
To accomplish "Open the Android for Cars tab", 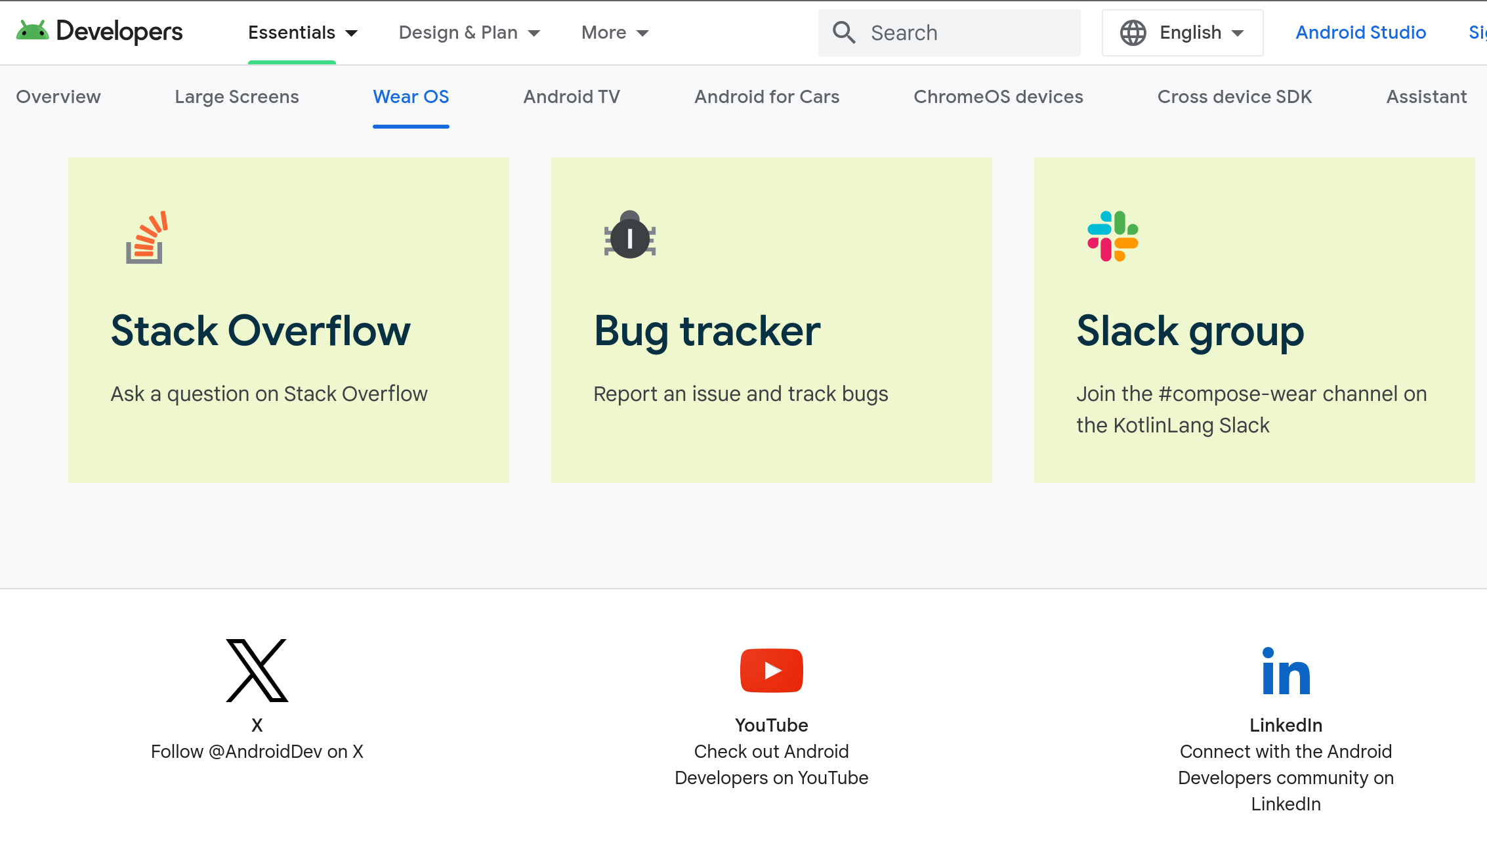I will [767, 96].
